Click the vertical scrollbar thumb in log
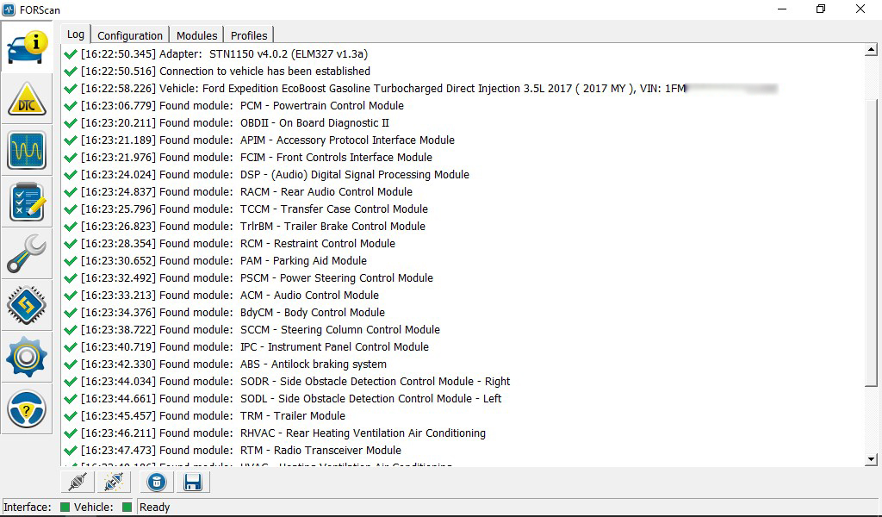This screenshot has height=517, width=882. [x=871, y=242]
